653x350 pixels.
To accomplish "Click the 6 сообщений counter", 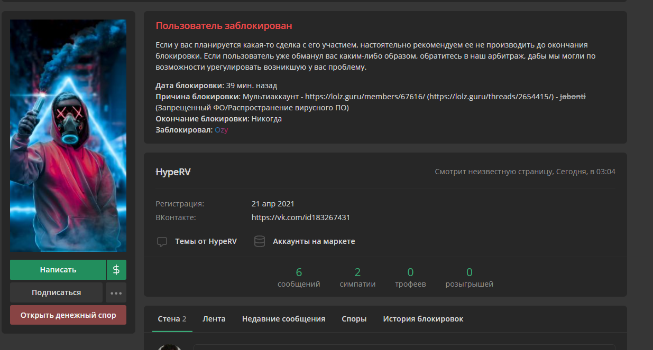I will 299,278.
